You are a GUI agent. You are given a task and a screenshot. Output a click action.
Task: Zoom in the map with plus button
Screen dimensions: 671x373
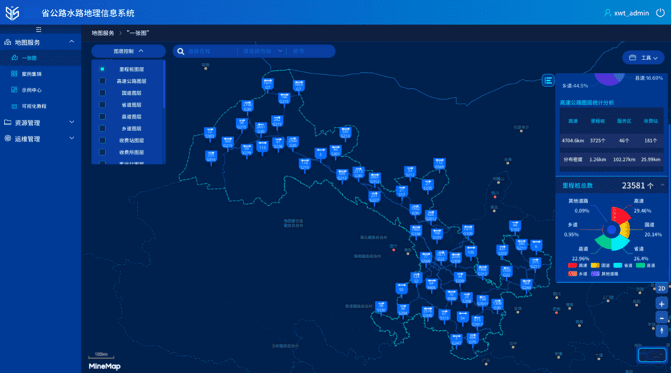(662, 303)
